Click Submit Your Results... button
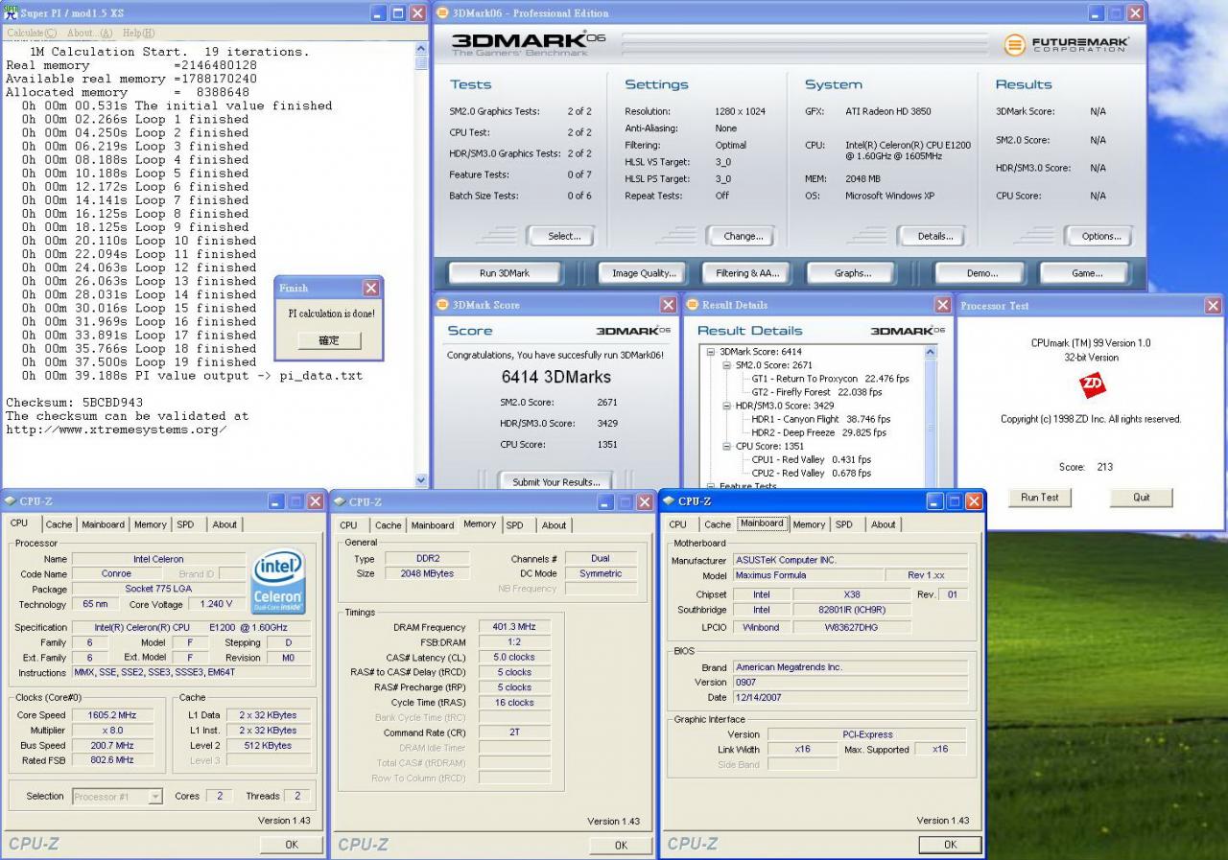 click(556, 481)
